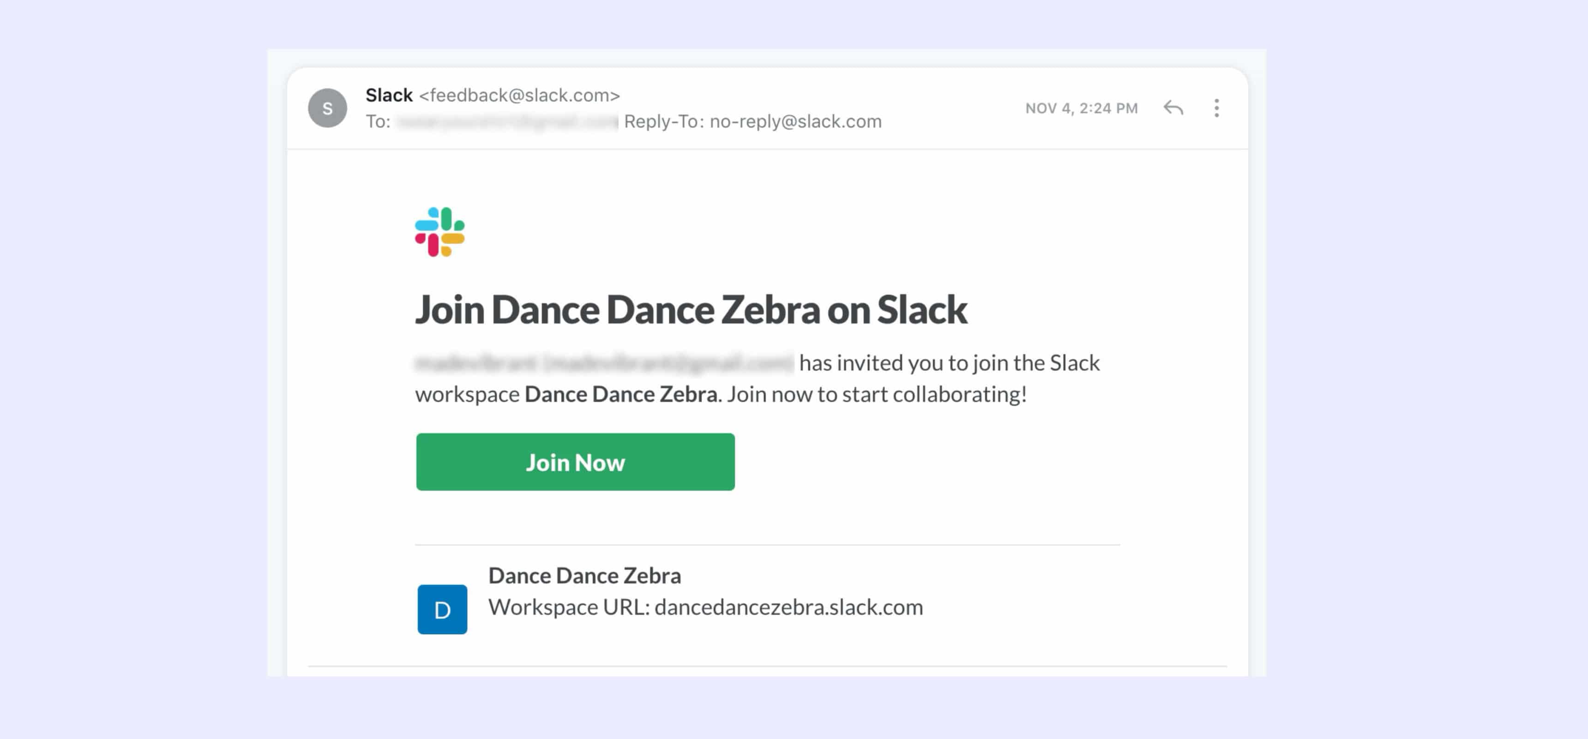This screenshot has height=739, width=1588.
Task: Click the blurred recipient email after To:
Action: (x=507, y=121)
